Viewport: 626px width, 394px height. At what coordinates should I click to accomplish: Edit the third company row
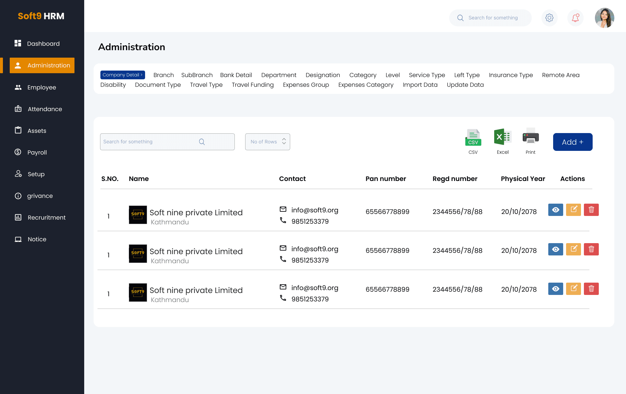574,289
